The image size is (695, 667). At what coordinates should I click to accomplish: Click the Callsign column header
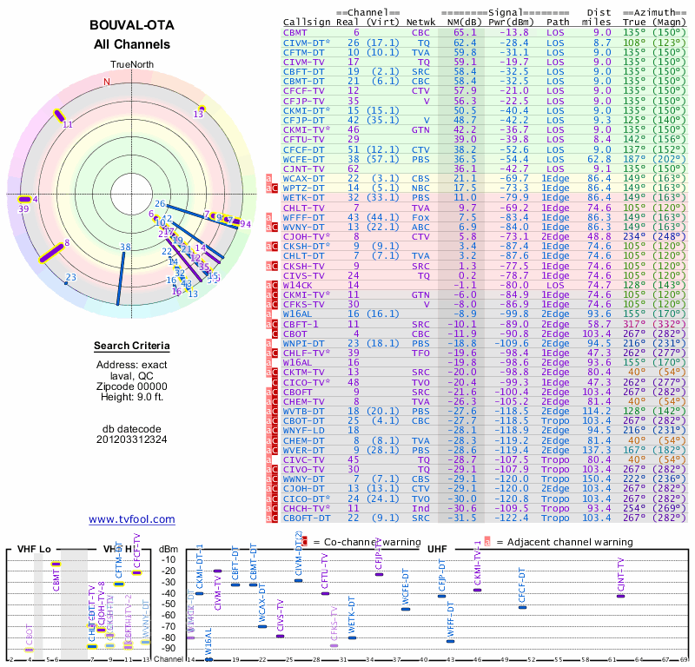[307, 23]
